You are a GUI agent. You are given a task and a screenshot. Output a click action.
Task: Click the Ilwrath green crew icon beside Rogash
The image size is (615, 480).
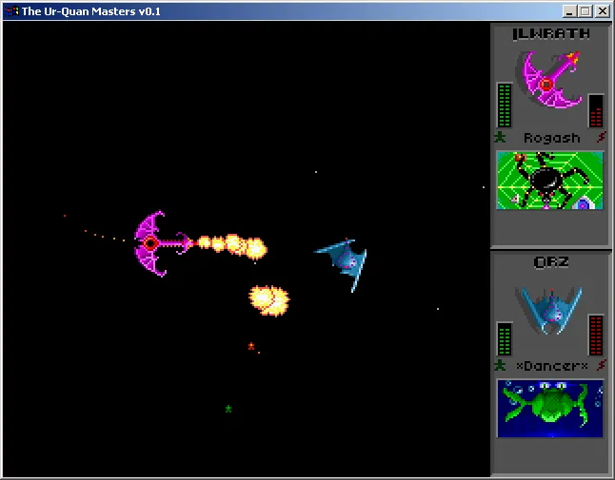point(500,138)
